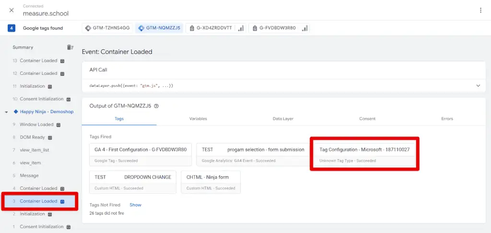The image size is (491, 233).
Task: Select event 1 Consent Initialization
Action: pyautogui.click(x=41, y=227)
